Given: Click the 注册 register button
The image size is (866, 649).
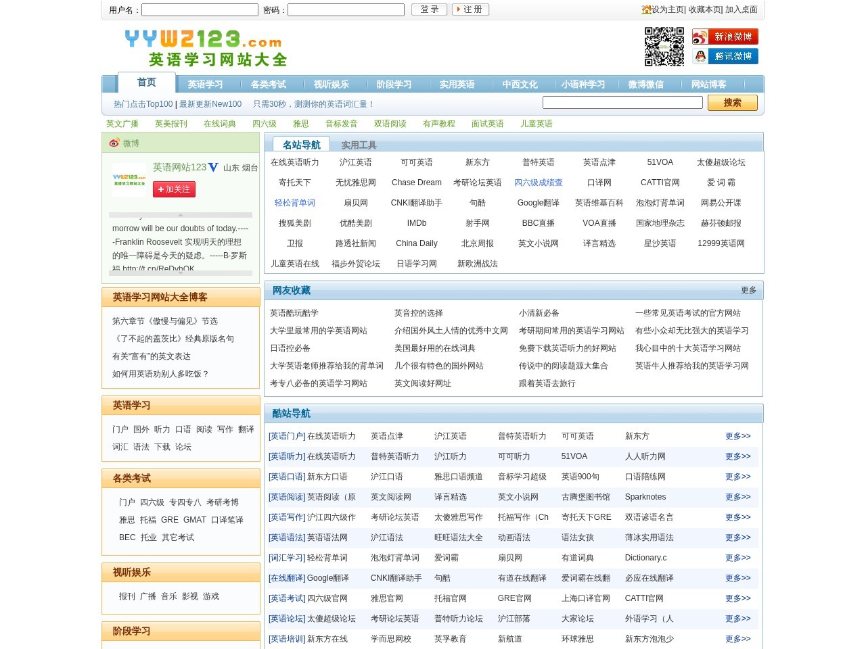Looking at the screenshot, I should 470,9.
